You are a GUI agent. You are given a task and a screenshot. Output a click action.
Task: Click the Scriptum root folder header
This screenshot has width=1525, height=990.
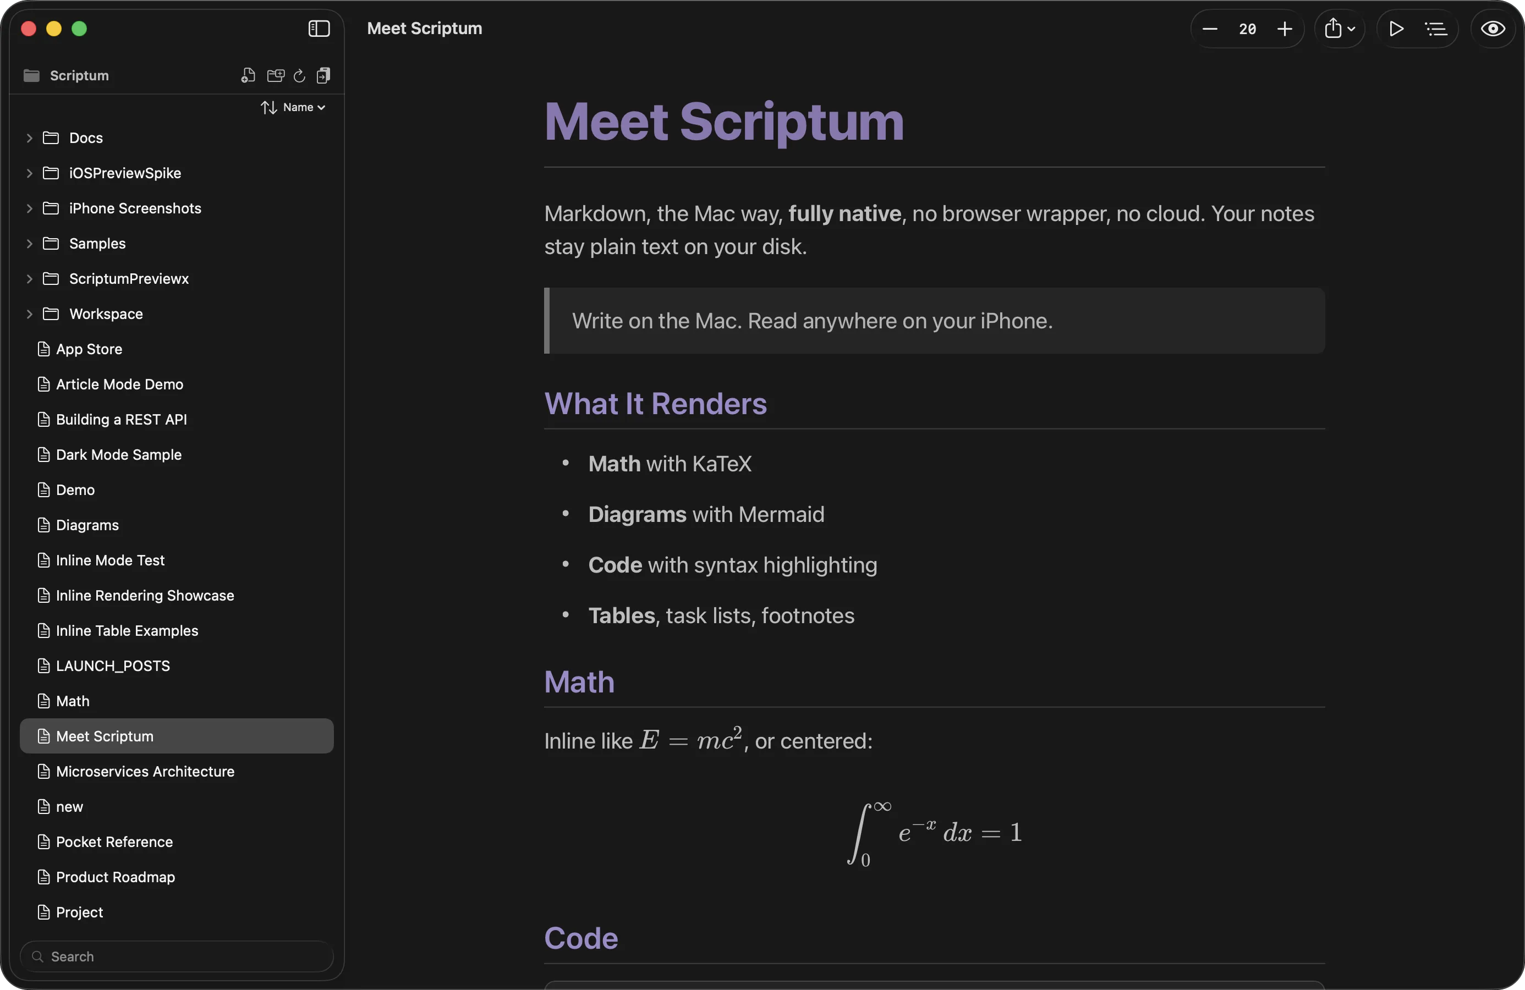pyautogui.click(x=66, y=75)
